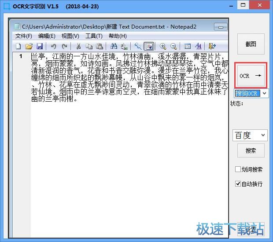This screenshot has height=242, width=273.
Task: Click the Notepad2 window minimize button
Action: point(221,27)
